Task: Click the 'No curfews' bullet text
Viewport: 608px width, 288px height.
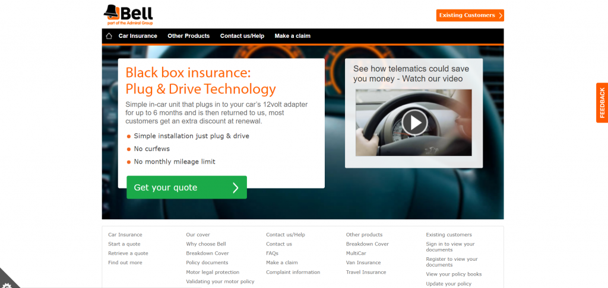Action: [151, 149]
